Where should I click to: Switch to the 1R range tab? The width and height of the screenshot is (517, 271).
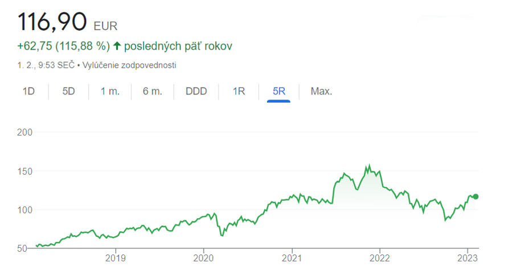[239, 91]
